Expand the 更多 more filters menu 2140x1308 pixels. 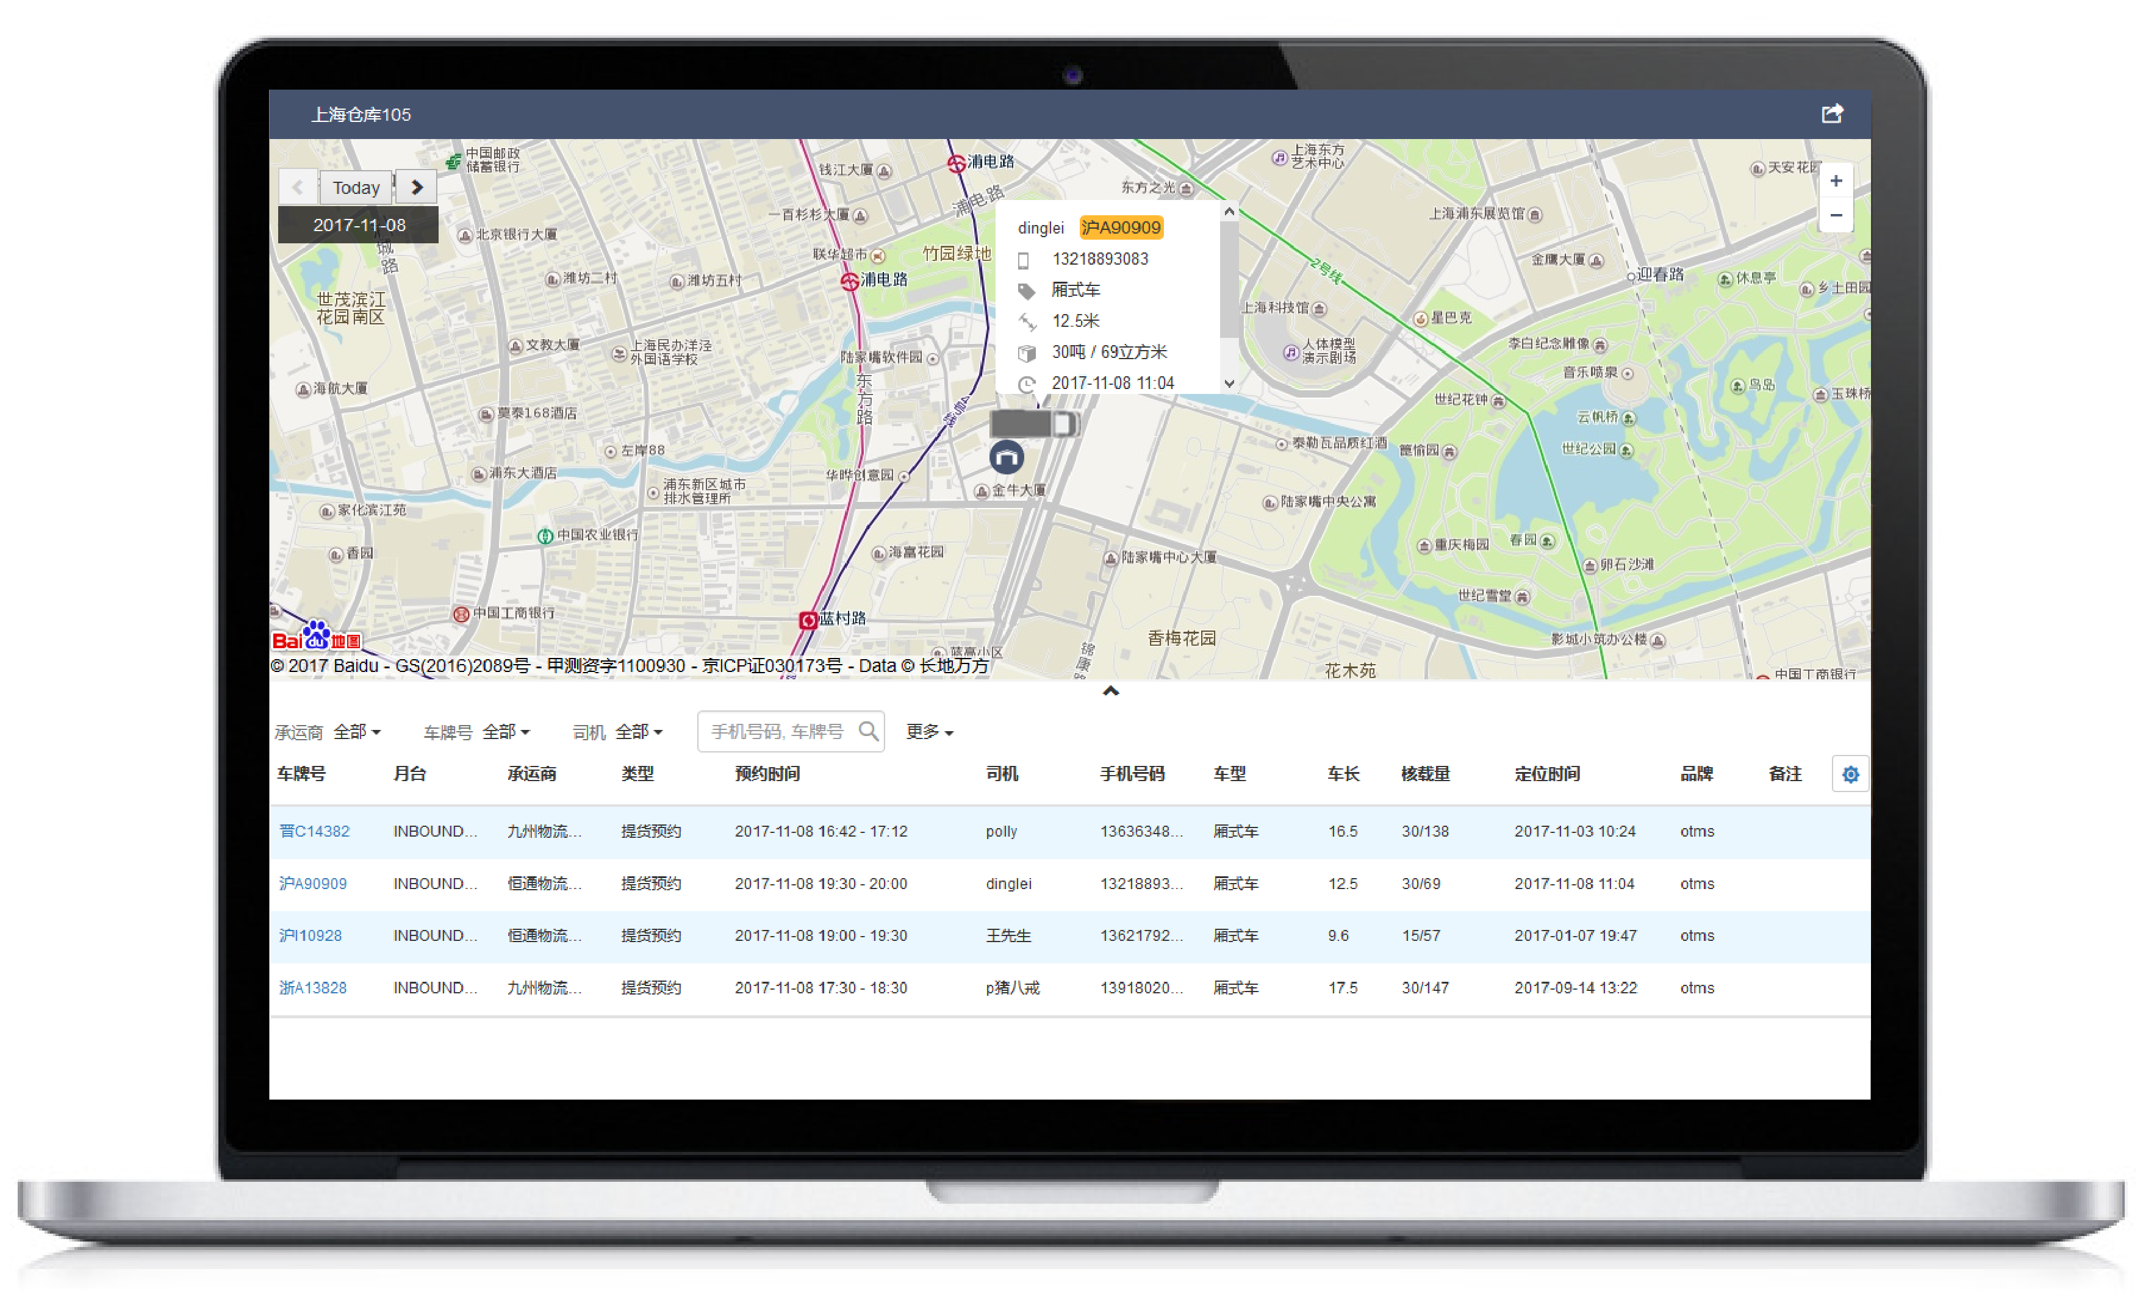(x=928, y=732)
